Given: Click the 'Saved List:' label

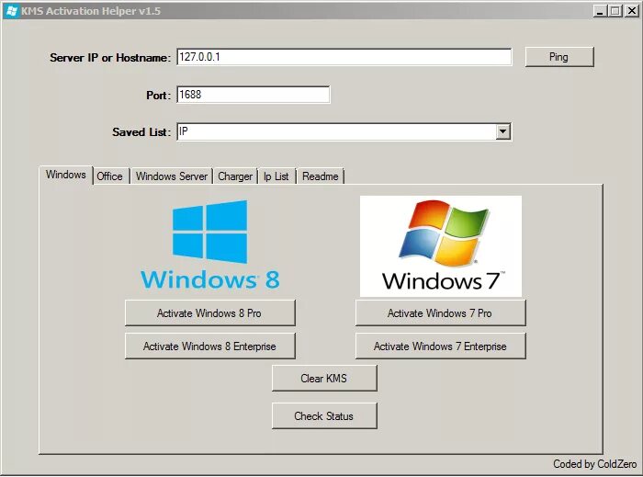Looking at the screenshot, I should [x=141, y=132].
